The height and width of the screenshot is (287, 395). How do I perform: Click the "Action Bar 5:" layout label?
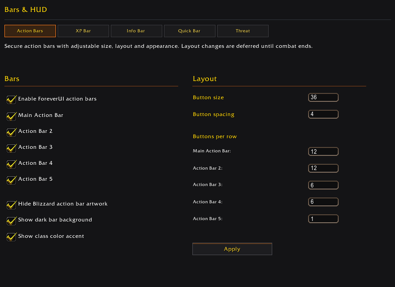pyautogui.click(x=207, y=219)
